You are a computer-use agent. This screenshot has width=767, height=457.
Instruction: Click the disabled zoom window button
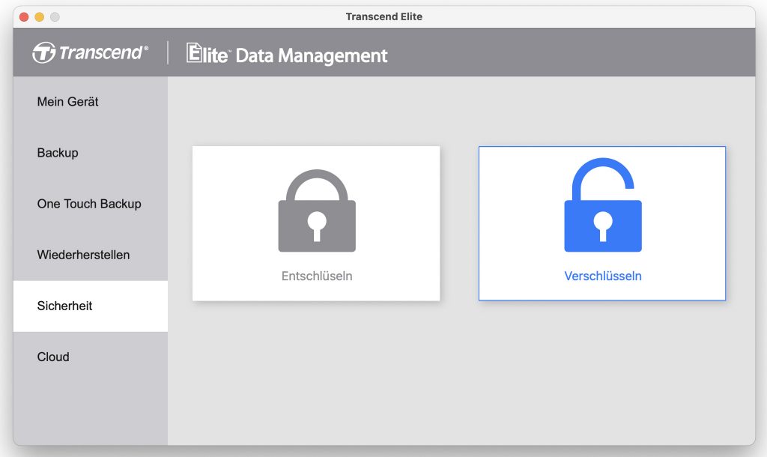(55, 17)
